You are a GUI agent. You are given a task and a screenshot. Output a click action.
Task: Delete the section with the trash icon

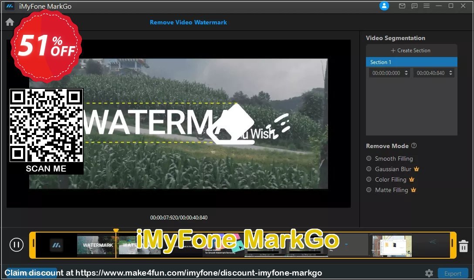464,246
